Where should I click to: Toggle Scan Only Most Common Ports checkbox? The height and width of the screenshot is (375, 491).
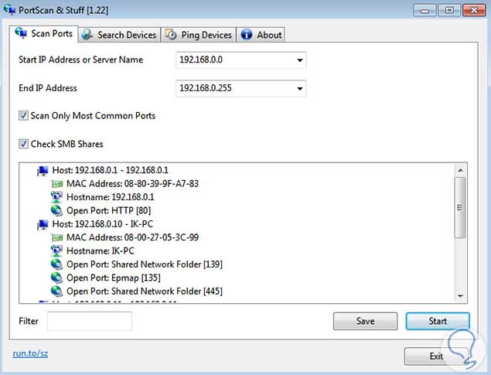tap(23, 115)
